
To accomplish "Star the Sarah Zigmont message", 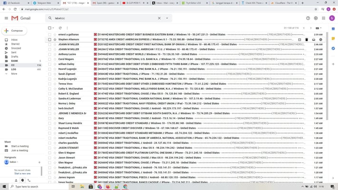I will click(55, 74).
